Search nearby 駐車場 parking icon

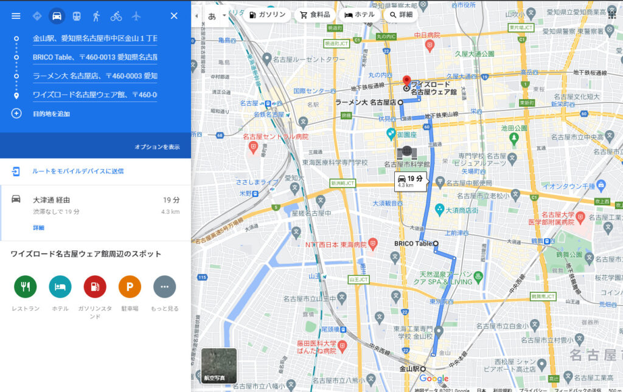130,286
